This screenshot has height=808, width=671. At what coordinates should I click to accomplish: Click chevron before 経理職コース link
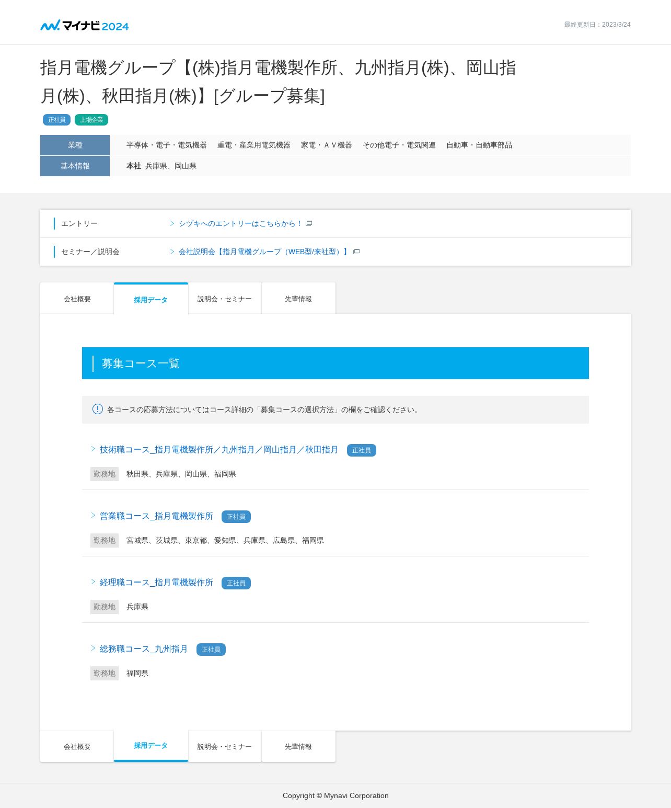point(94,582)
